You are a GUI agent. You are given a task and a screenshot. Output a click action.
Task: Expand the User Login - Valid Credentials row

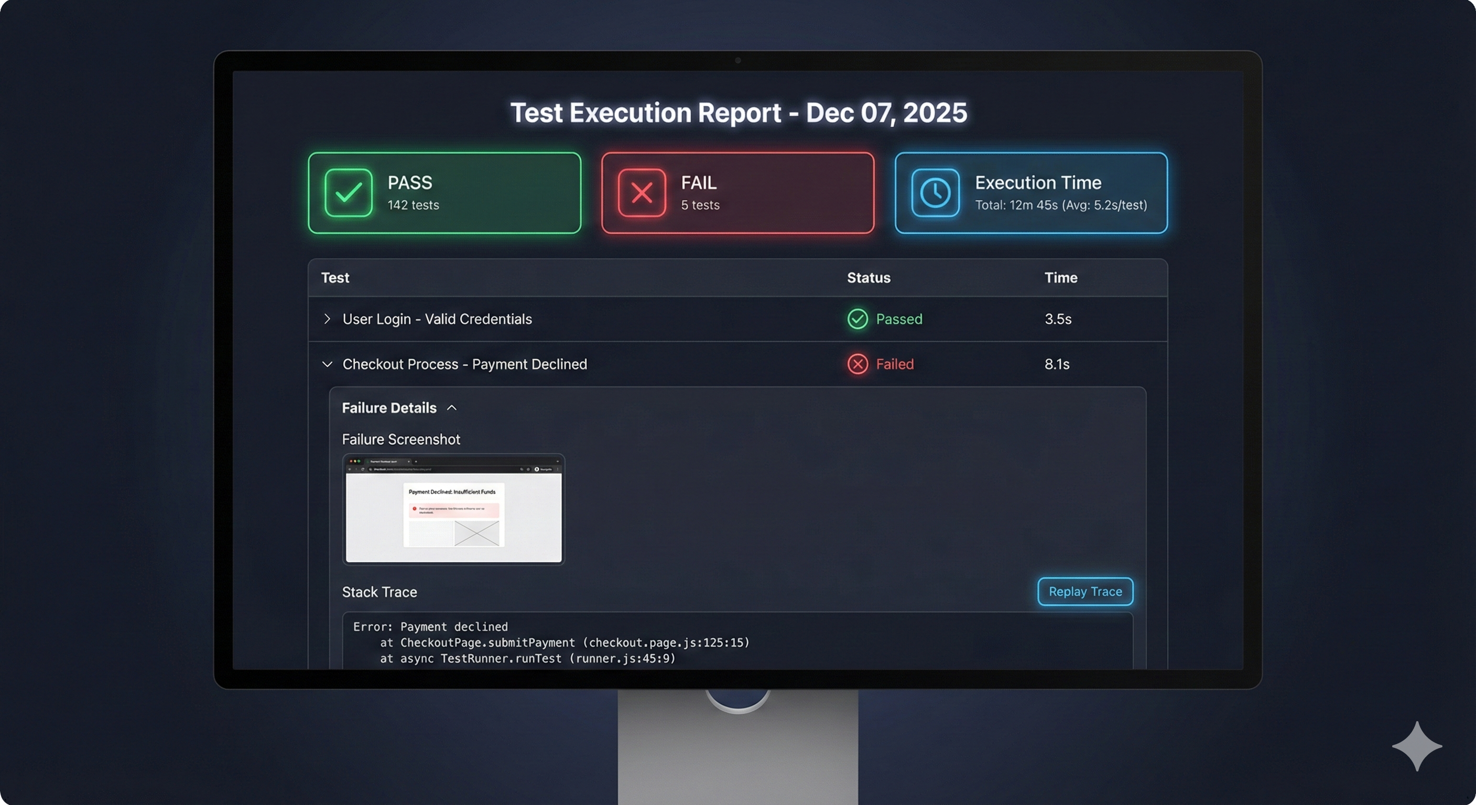(328, 319)
